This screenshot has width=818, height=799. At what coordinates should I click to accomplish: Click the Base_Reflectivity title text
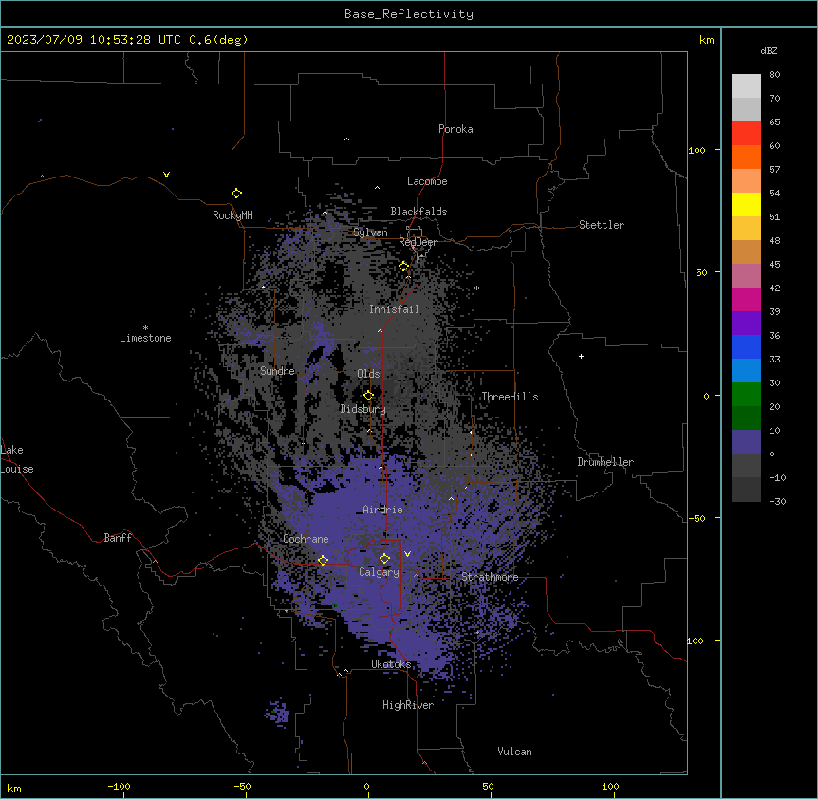click(409, 14)
